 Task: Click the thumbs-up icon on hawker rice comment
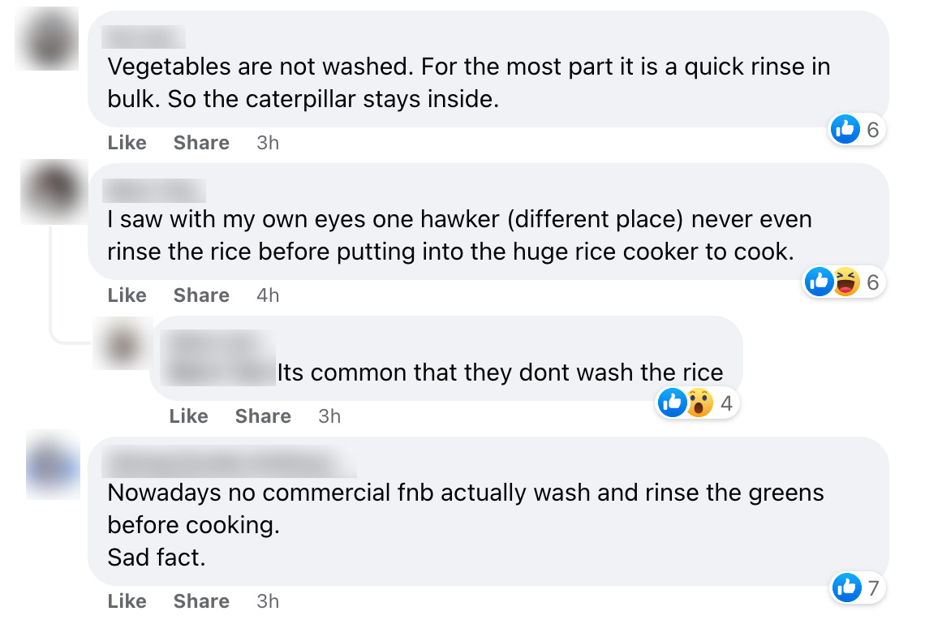[820, 282]
